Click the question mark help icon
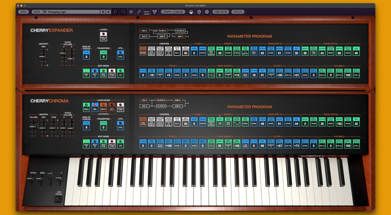Image resolution: width=391 pixels, height=215 pixels. pyautogui.click(x=207, y=12)
